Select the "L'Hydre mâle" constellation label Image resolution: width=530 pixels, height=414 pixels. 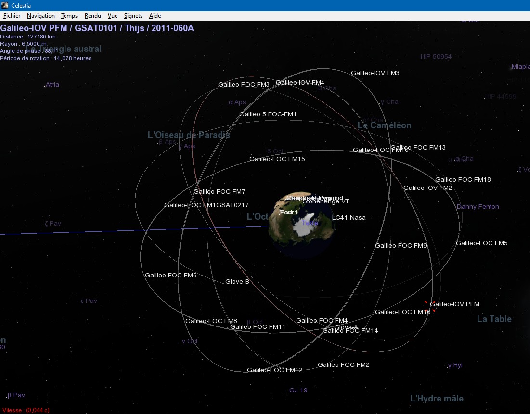[x=437, y=399]
